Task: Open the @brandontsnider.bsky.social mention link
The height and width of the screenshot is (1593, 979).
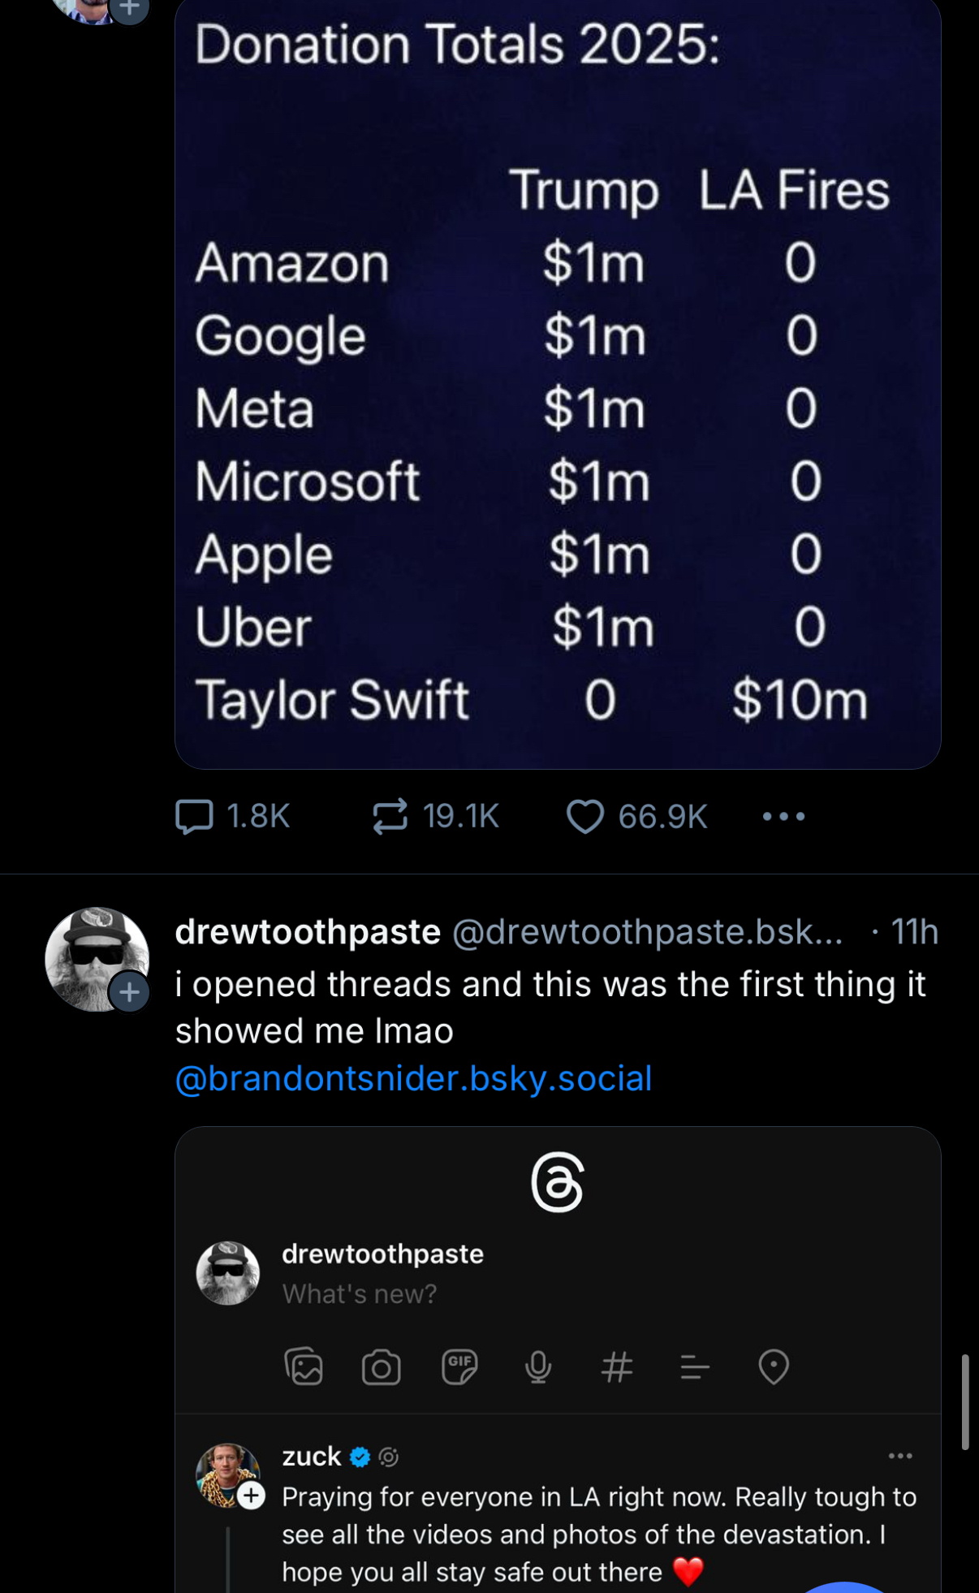Action: (413, 1078)
